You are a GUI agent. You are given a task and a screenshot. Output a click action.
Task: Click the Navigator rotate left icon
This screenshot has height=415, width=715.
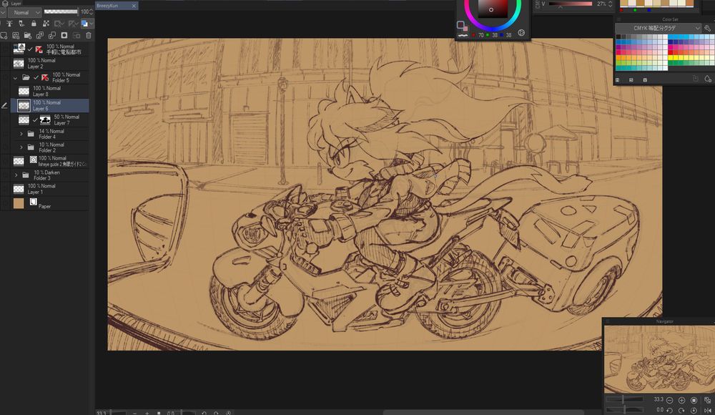coord(669,410)
